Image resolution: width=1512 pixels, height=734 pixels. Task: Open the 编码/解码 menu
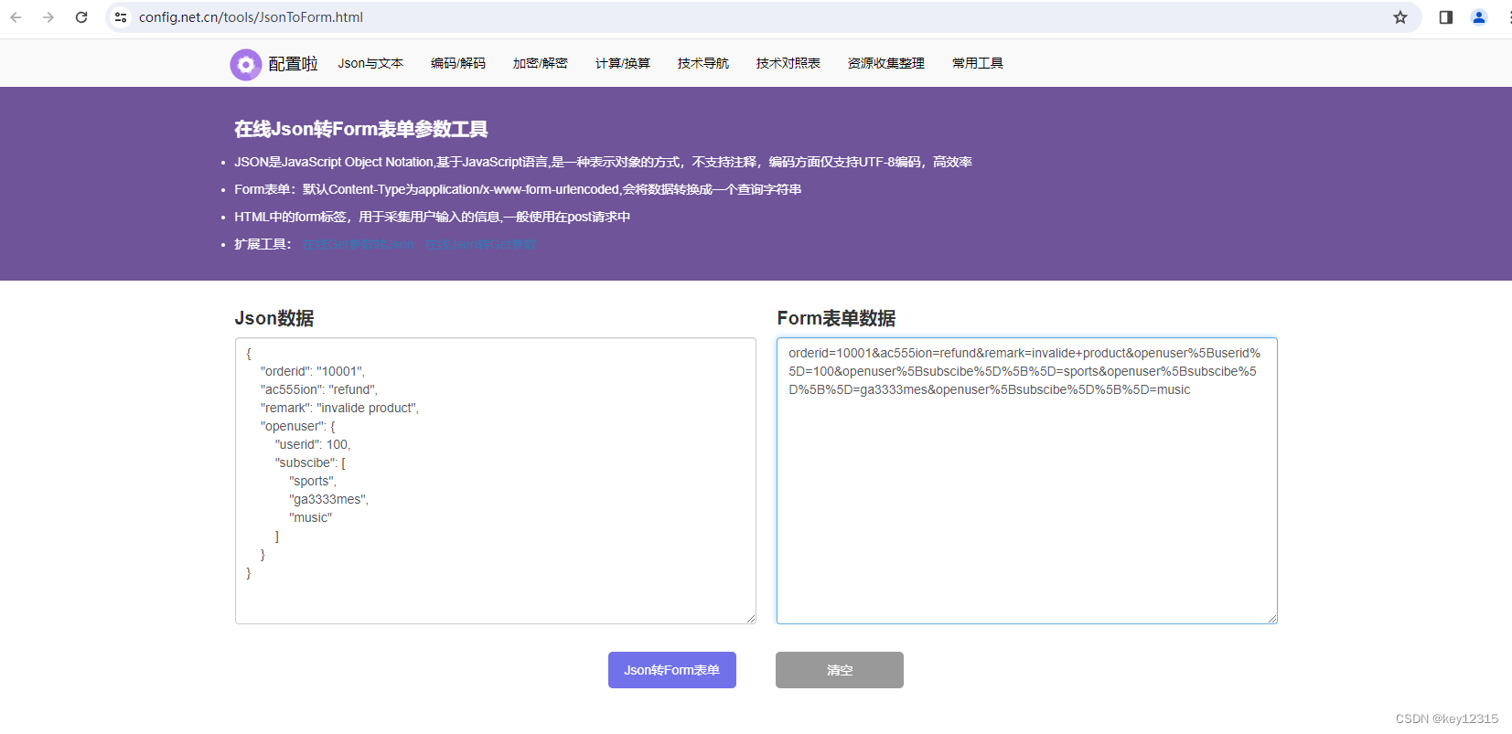[x=458, y=63]
